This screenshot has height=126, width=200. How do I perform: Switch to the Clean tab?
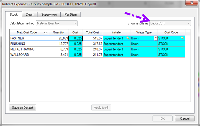(x=30, y=15)
